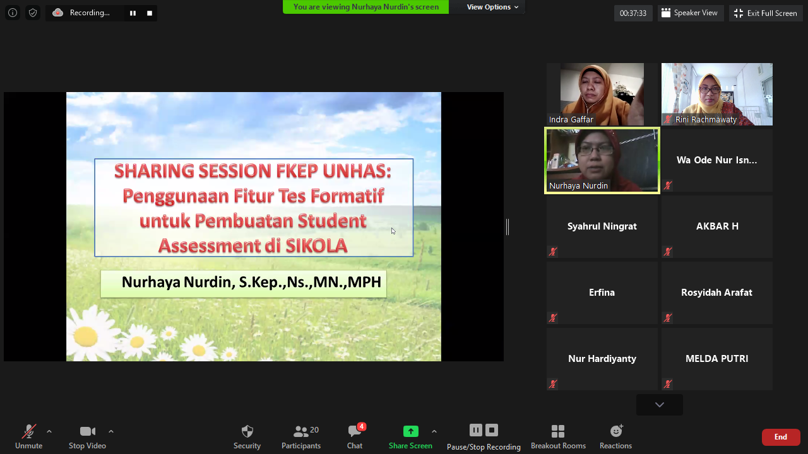Image resolution: width=808 pixels, height=454 pixels.
Task: Open the meeting information icon
Action: click(x=13, y=13)
